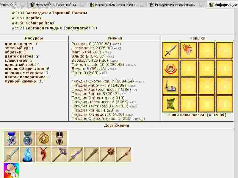Close the second HeroesWM.ru tab

[143, 5]
